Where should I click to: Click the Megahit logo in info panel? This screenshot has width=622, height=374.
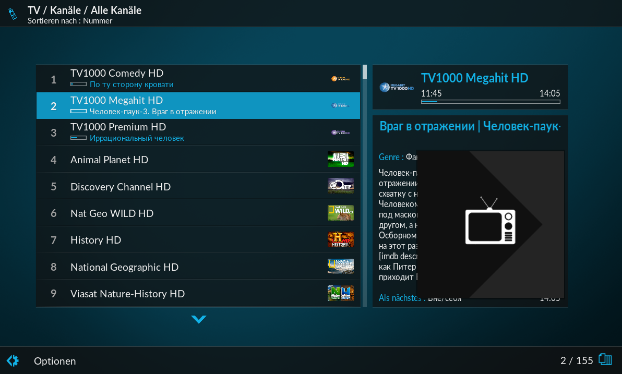397,87
